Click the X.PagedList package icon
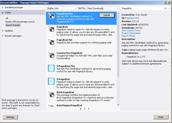The height and width of the screenshot is (123, 172). (x=51, y=81)
